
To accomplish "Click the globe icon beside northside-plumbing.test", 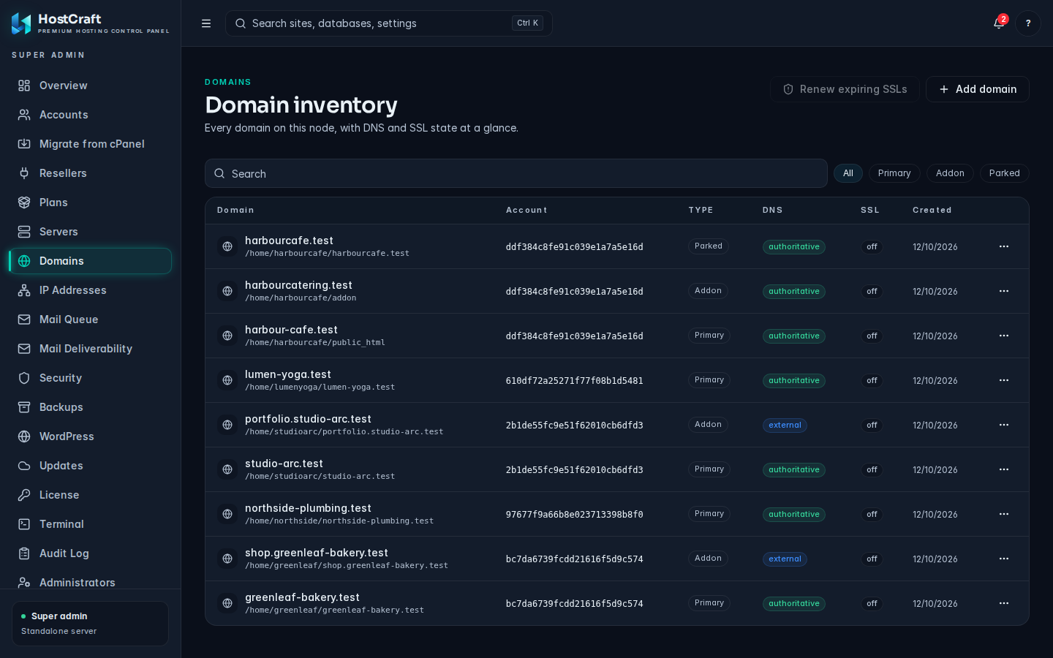I will pyautogui.click(x=227, y=514).
